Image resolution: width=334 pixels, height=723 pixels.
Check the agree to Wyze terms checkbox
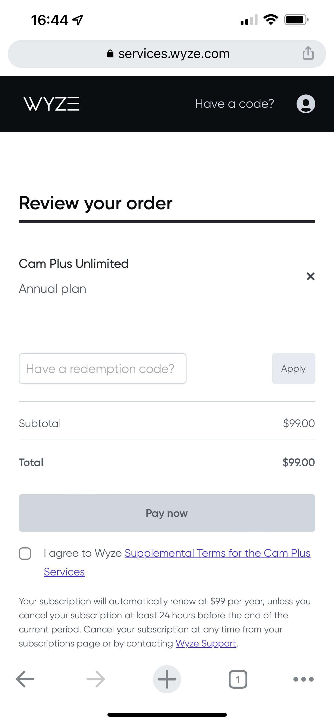pos(25,554)
